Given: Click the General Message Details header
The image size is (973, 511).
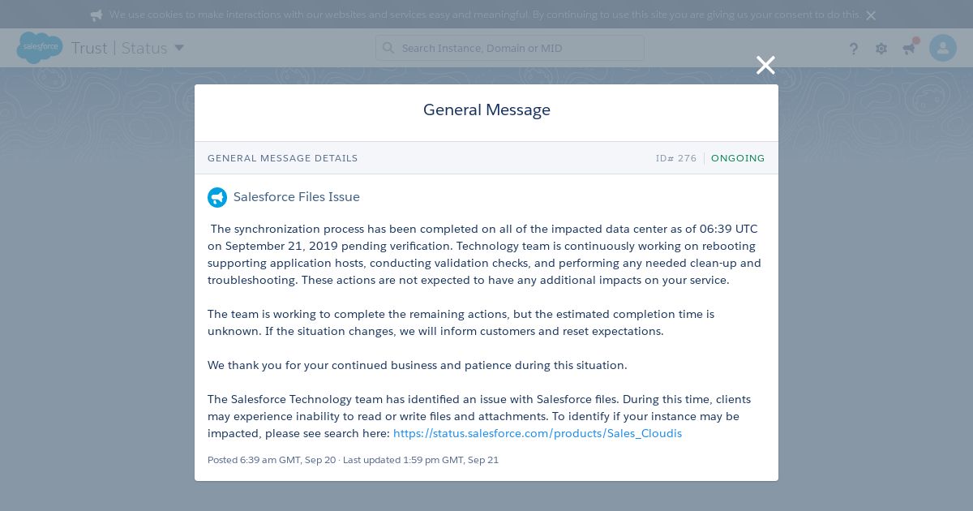Looking at the screenshot, I should point(283,158).
